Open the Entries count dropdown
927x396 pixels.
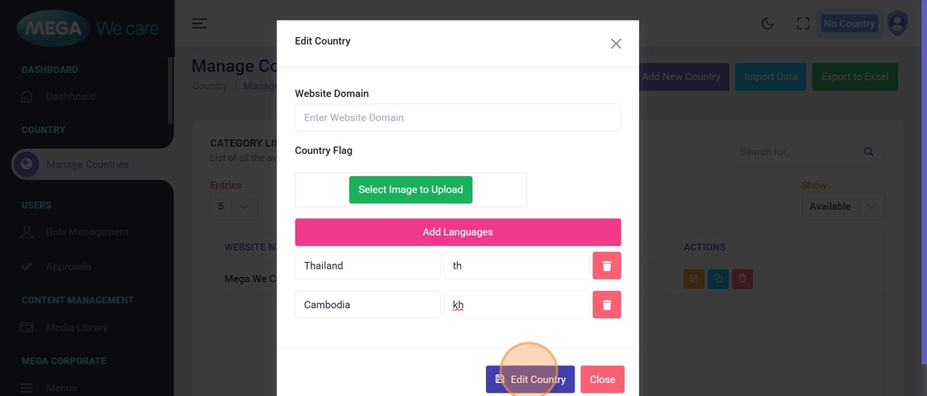point(233,207)
